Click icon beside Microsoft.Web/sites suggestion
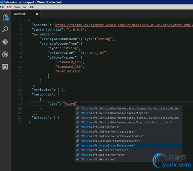Image resolution: width=193 pixels, height=171 pixels. [78, 159]
